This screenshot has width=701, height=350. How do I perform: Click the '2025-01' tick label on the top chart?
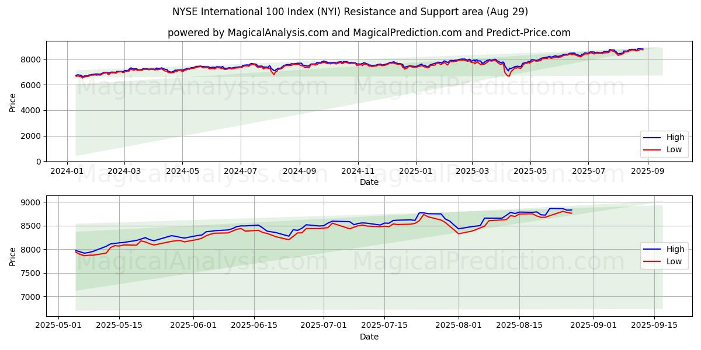(416, 171)
